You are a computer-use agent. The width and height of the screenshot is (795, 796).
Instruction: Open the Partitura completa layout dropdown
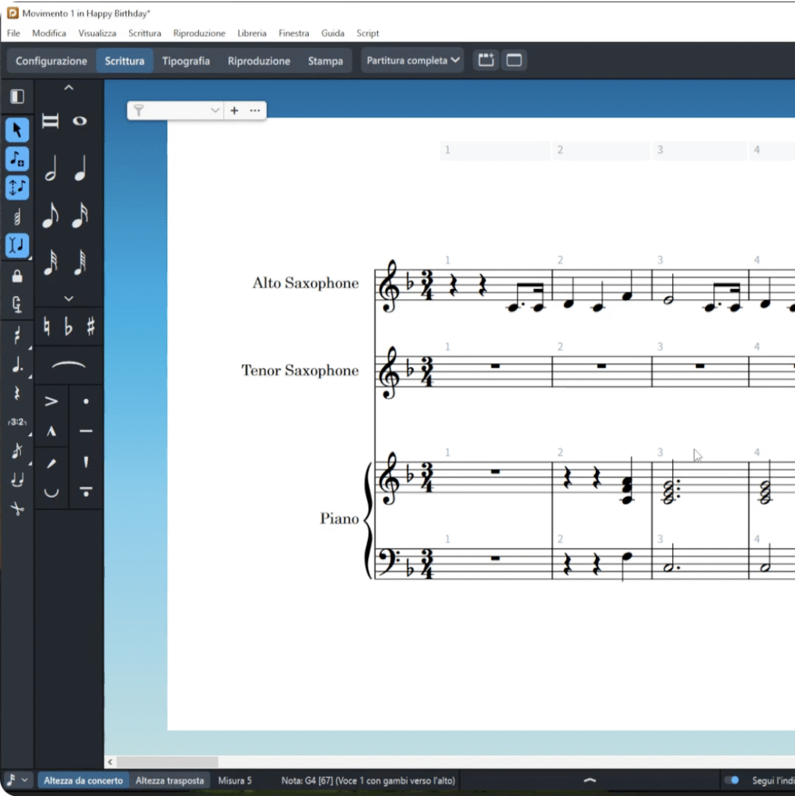[x=412, y=61]
